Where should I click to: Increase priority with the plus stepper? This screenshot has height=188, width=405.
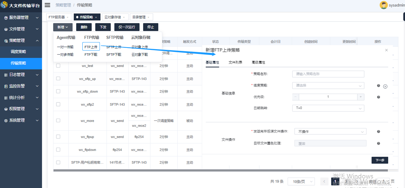click(361, 97)
